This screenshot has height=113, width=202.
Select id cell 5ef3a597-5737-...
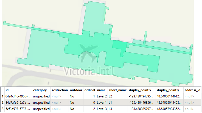click(18, 109)
